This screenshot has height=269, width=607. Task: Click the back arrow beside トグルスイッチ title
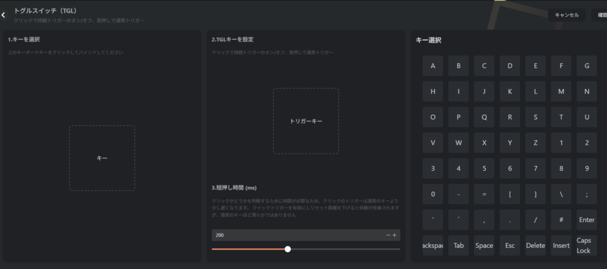[x=4, y=15]
